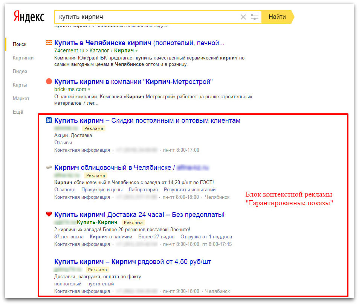This screenshot has width=359, height=305.
Task: Open the brick-ms.com green URL
Action: click(70, 89)
